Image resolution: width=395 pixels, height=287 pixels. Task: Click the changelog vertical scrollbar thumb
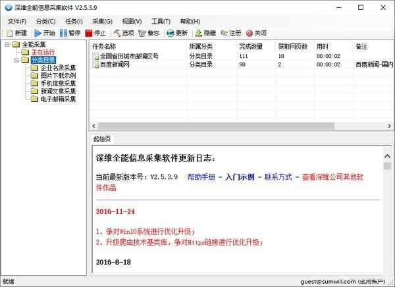click(387, 166)
